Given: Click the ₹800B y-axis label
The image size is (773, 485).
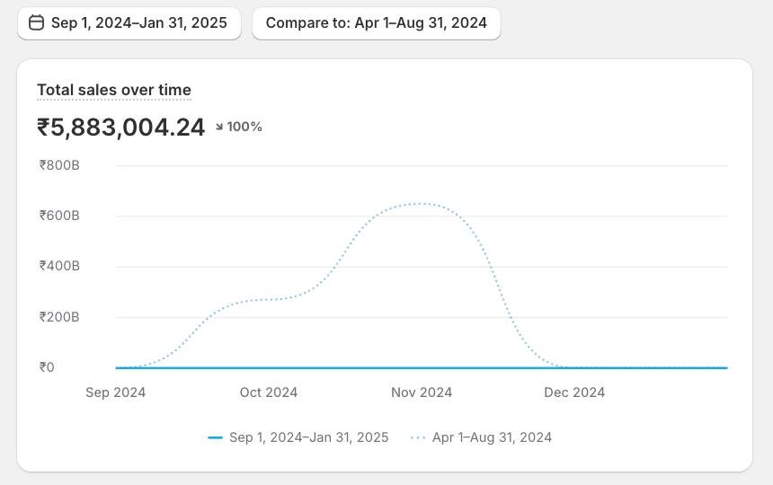Looking at the screenshot, I should tap(59, 165).
